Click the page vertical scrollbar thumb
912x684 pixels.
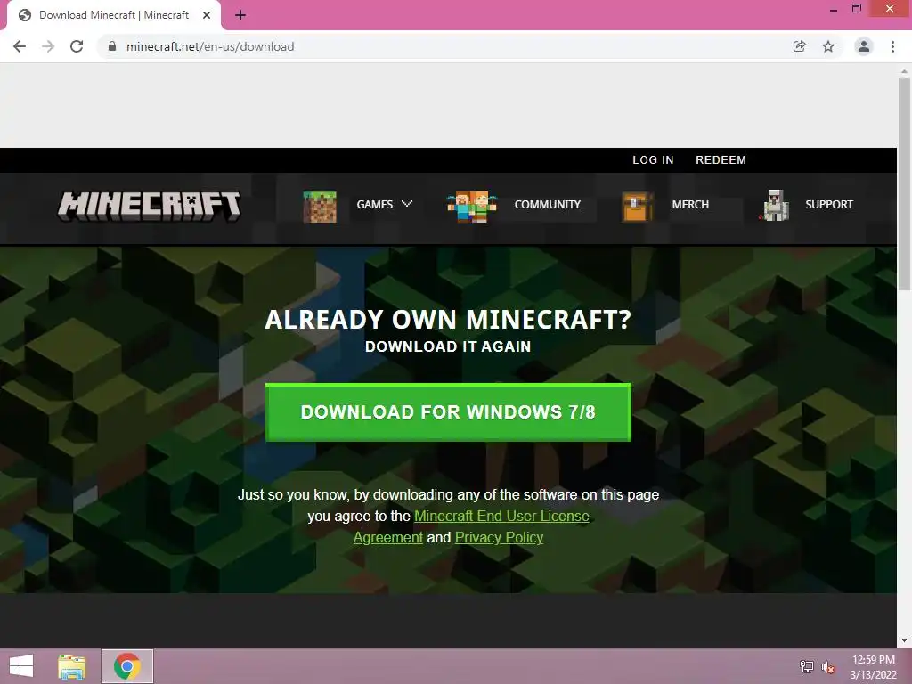tap(904, 183)
